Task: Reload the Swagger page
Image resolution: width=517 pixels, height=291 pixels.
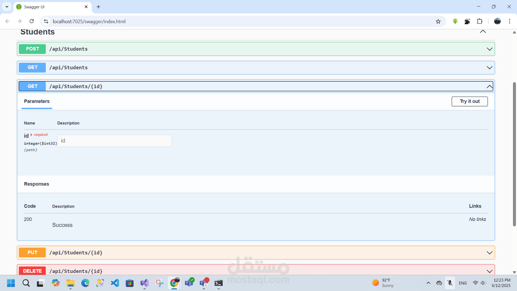Action: 32,21
